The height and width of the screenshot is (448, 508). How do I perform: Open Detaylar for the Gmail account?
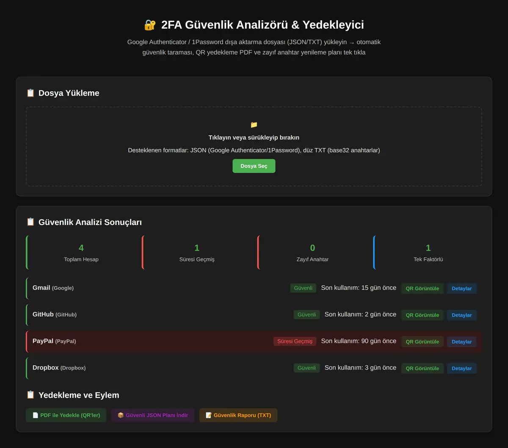[462, 289]
